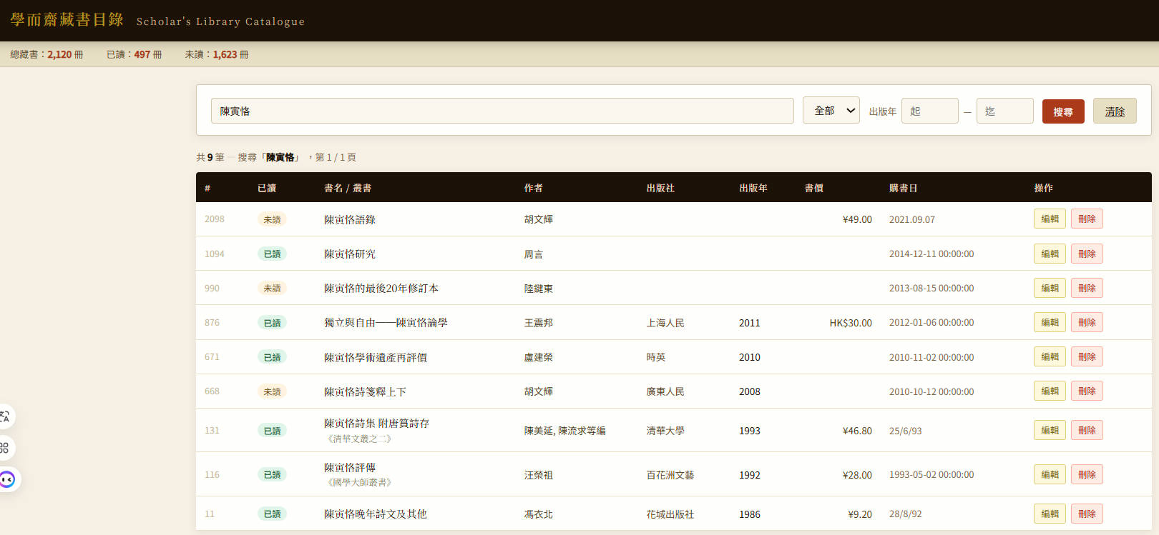Click the search text field containing 陳寅恪
Image resolution: width=1159 pixels, height=535 pixels.
point(502,111)
